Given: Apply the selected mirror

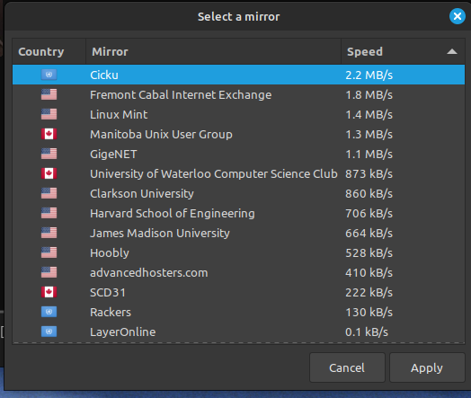Looking at the screenshot, I should (427, 367).
